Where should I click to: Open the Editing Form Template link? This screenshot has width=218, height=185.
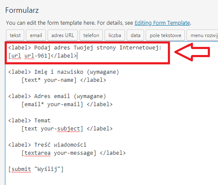click(162, 23)
